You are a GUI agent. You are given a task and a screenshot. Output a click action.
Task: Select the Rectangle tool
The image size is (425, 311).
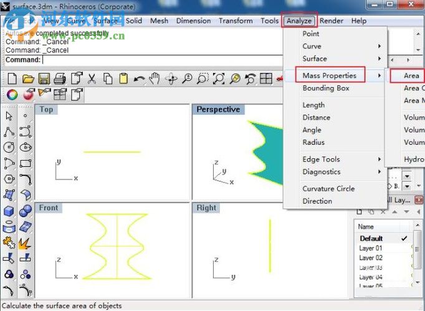click(26, 163)
